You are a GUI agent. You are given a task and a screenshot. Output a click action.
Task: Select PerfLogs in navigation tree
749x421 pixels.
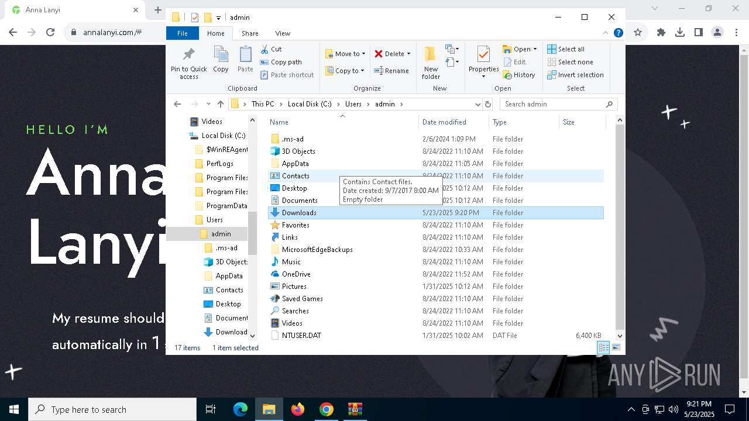tap(219, 164)
